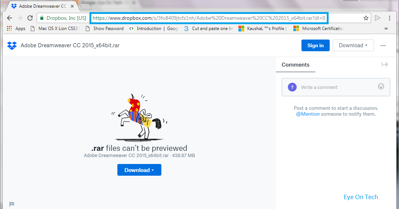The width and height of the screenshot is (399, 209).
Task: Open KaushaL's Profile bookmark
Action: pyautogui.click(x=264, y=29)
